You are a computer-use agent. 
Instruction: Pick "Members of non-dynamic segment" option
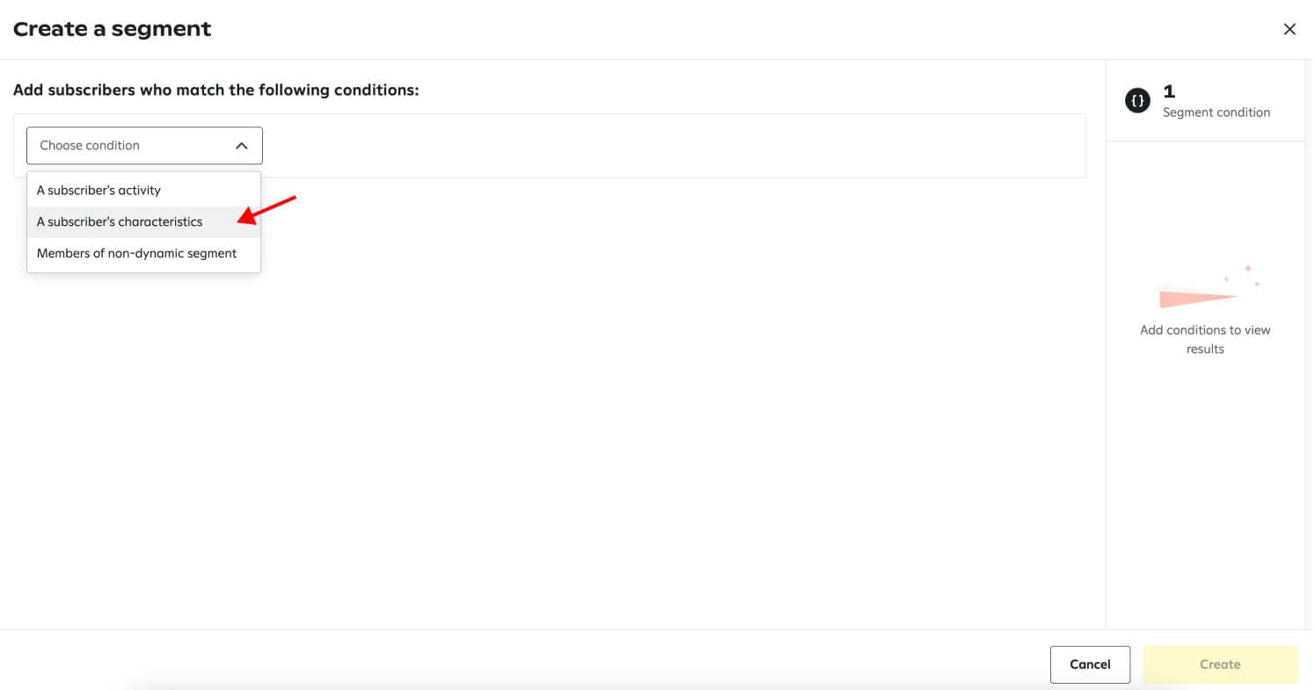click(136, 253)
